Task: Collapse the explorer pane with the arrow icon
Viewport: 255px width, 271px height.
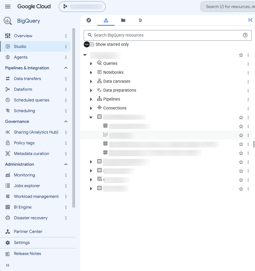Action: (x=250, y=20)
